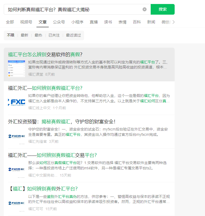Filter results by 最新

pyautogui.click(x=24, y=35)
